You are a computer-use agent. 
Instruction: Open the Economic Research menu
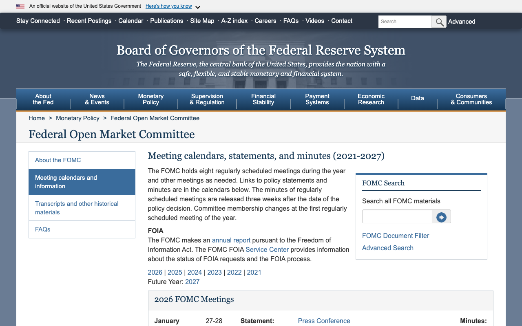pos(371,99)
